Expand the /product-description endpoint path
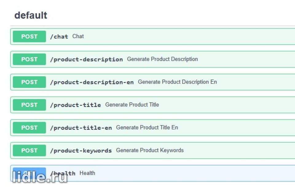295x194 pixels. pos(86,59)
